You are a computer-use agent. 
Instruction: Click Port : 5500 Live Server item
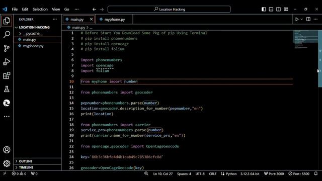point(299,174)
